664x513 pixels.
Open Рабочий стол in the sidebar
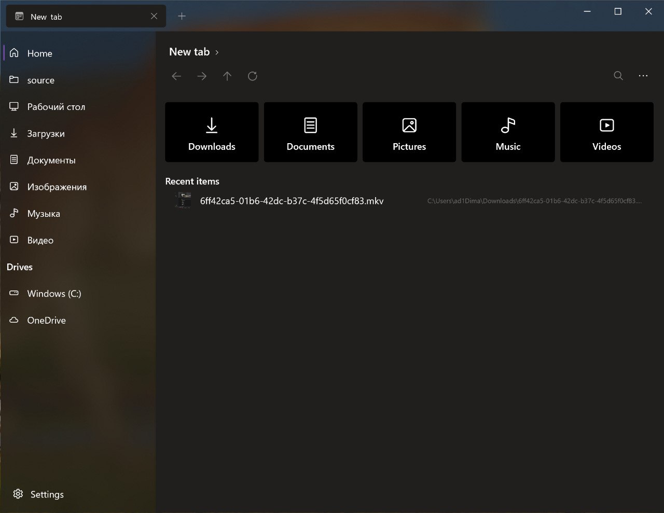point(78,107)
